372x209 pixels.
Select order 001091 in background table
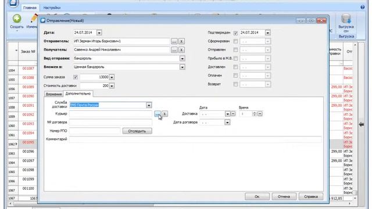point(28,106)
